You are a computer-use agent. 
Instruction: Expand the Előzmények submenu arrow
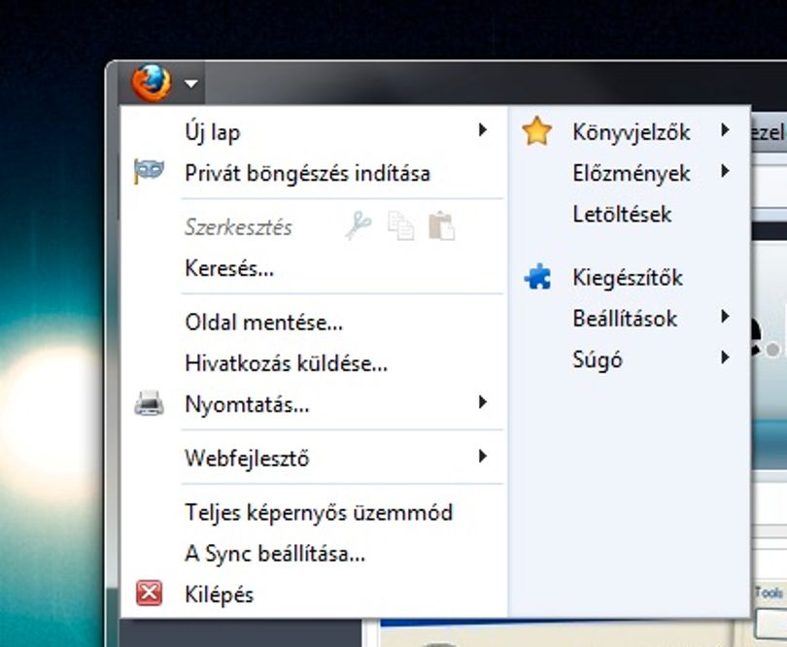point(725,171)
